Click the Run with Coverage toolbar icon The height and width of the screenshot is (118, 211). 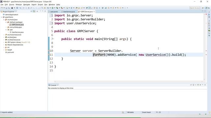[x=57, y=8]
